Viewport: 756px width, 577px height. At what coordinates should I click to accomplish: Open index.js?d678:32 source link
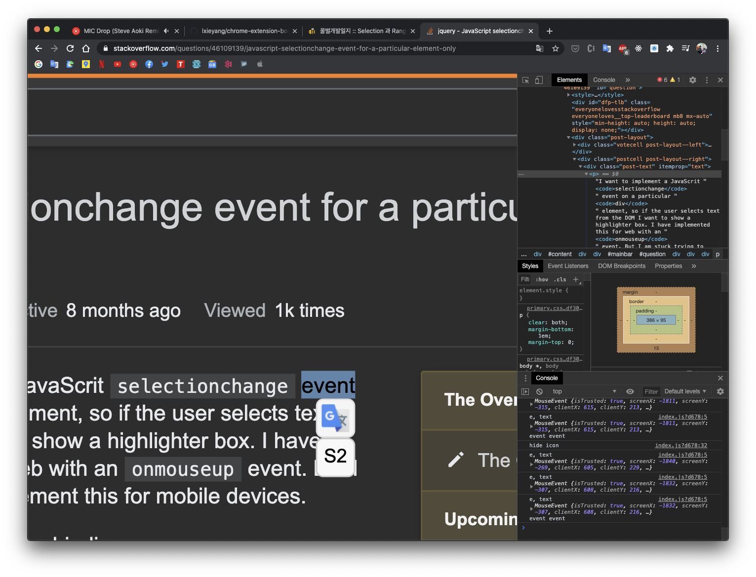(681, 445)
